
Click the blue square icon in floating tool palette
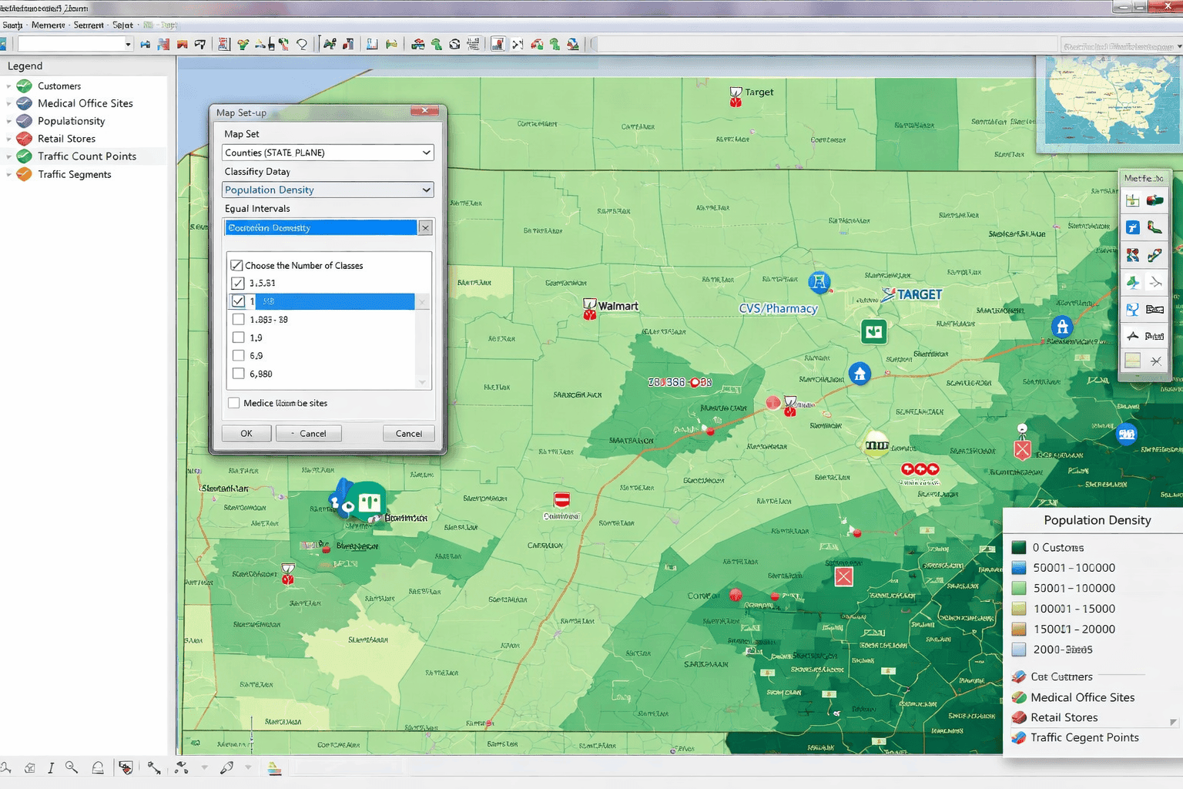1132,227
